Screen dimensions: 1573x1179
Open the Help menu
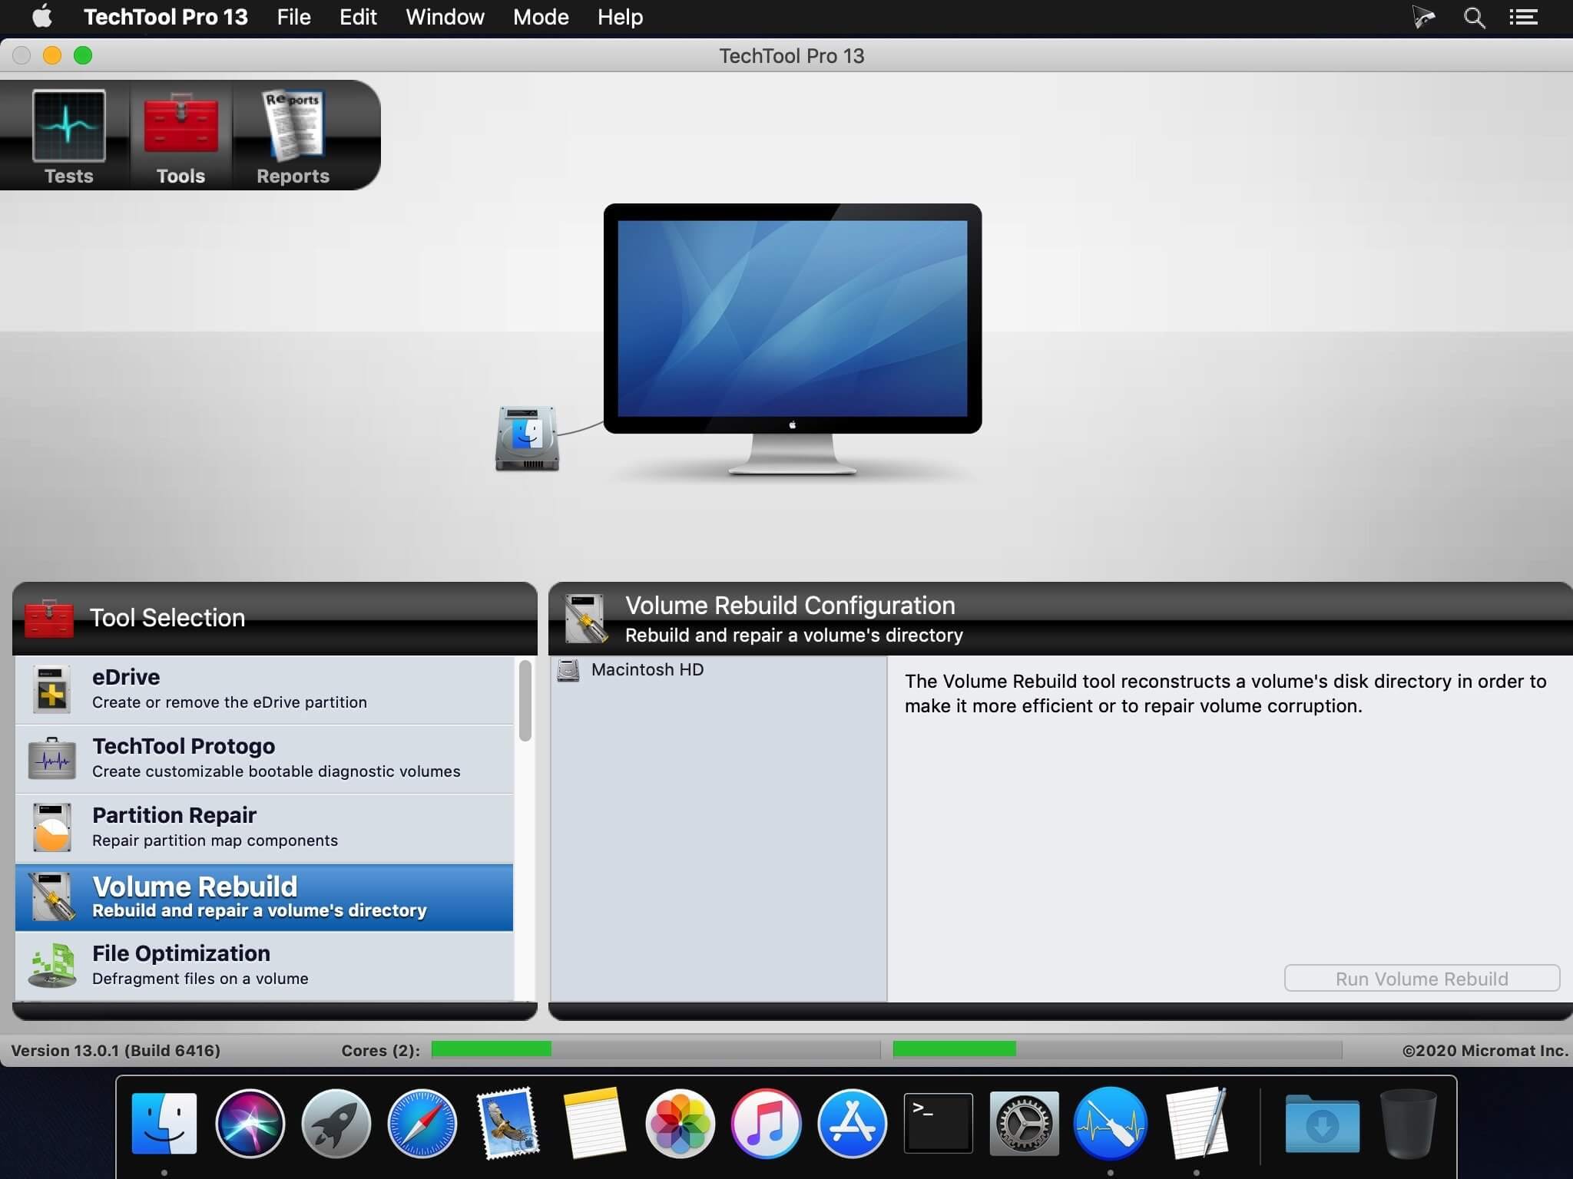tap(620, 17)
